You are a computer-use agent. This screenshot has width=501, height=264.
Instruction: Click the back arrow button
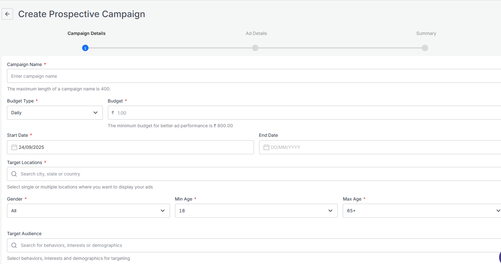(7, 14)
